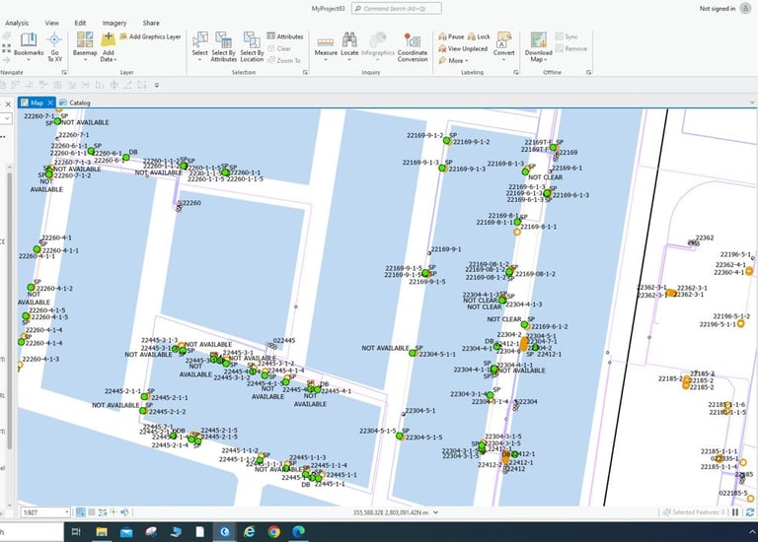The height and width of the screenshot is (542, 758).
Task: Click the Add Data button
Action: pyautogui.click(x=109, y=47)
